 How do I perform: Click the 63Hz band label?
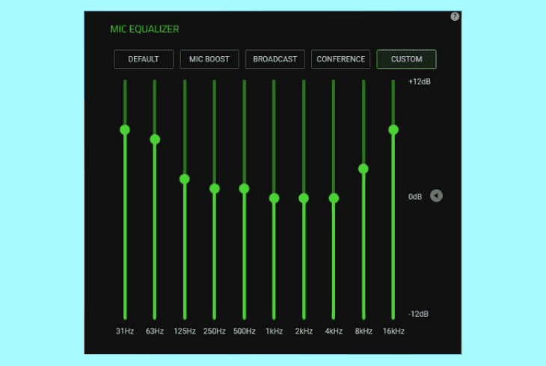[x=155, y=331]
